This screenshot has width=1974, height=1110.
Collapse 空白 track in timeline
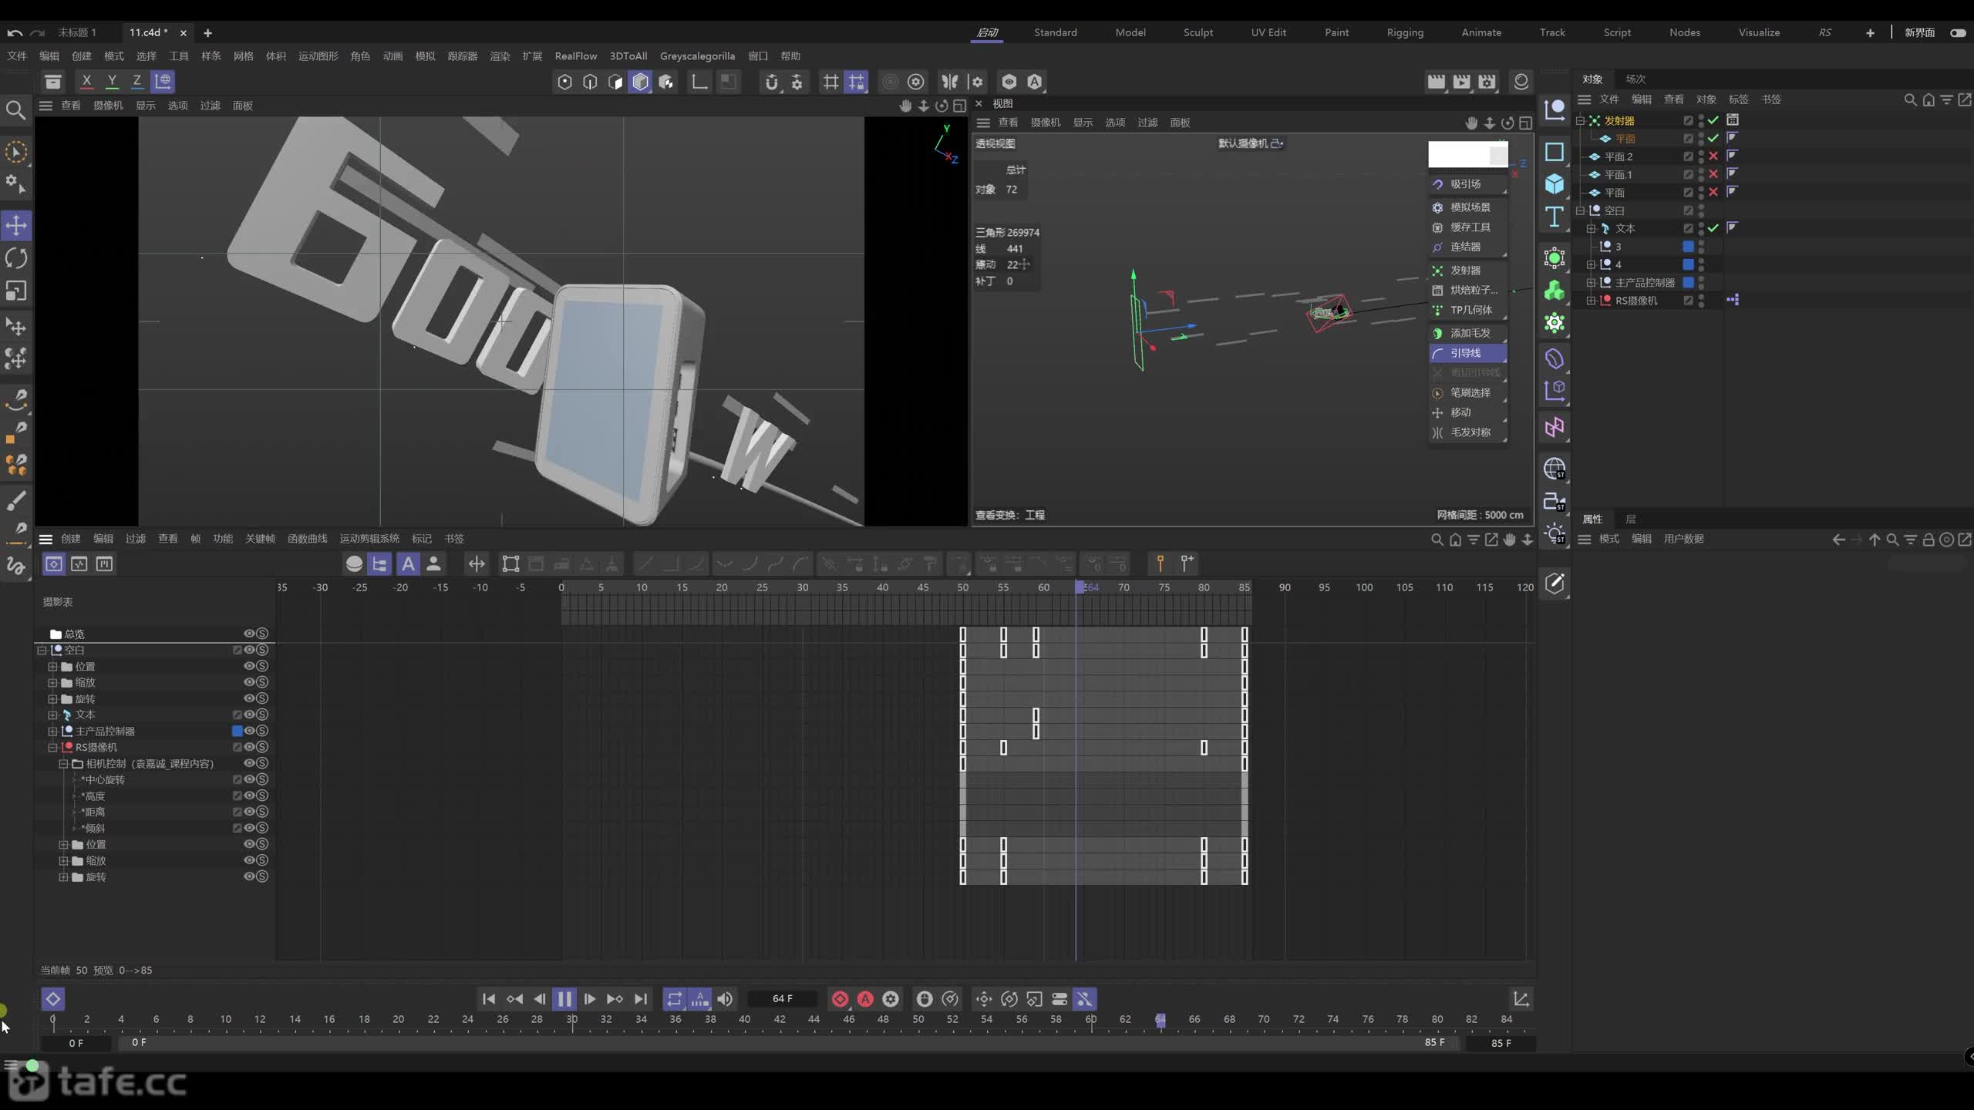tap(42, 650)
